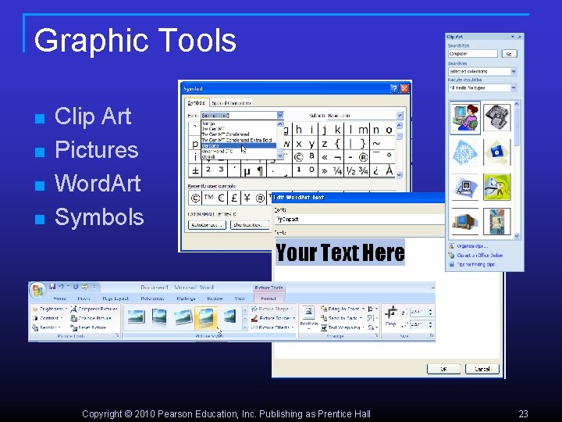Open the Home ribbon tab
This screenshot has height=422, width=562.
click(x=59, y=299)
